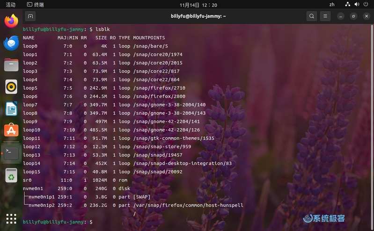The height and width of the screenshot is (231, 374).
Task: Open the power system menu
Action: coord(366,4)
